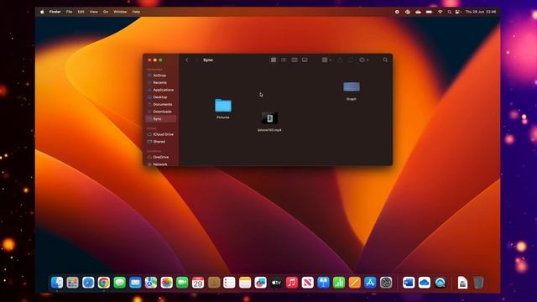This screenshot has width=537, height=302.
Task: Go back with the Finder back arrow
Action: tap(186, 60)
